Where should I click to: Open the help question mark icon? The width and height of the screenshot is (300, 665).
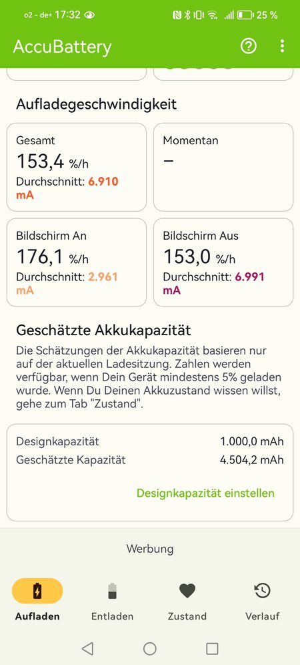coord(249,46)
